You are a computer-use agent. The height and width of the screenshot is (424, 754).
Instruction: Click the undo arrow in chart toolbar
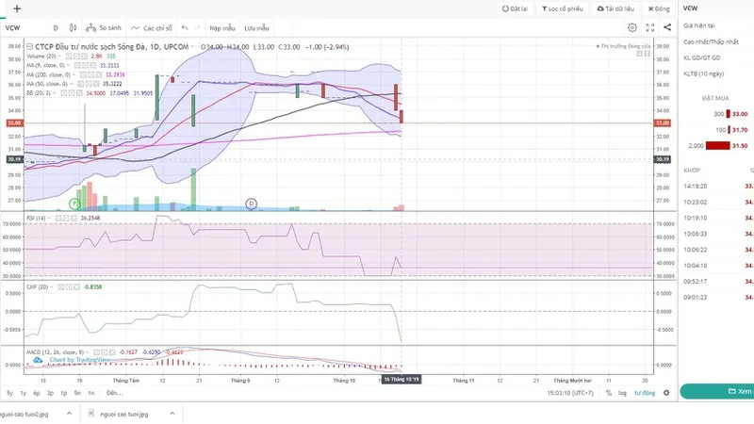185,28
